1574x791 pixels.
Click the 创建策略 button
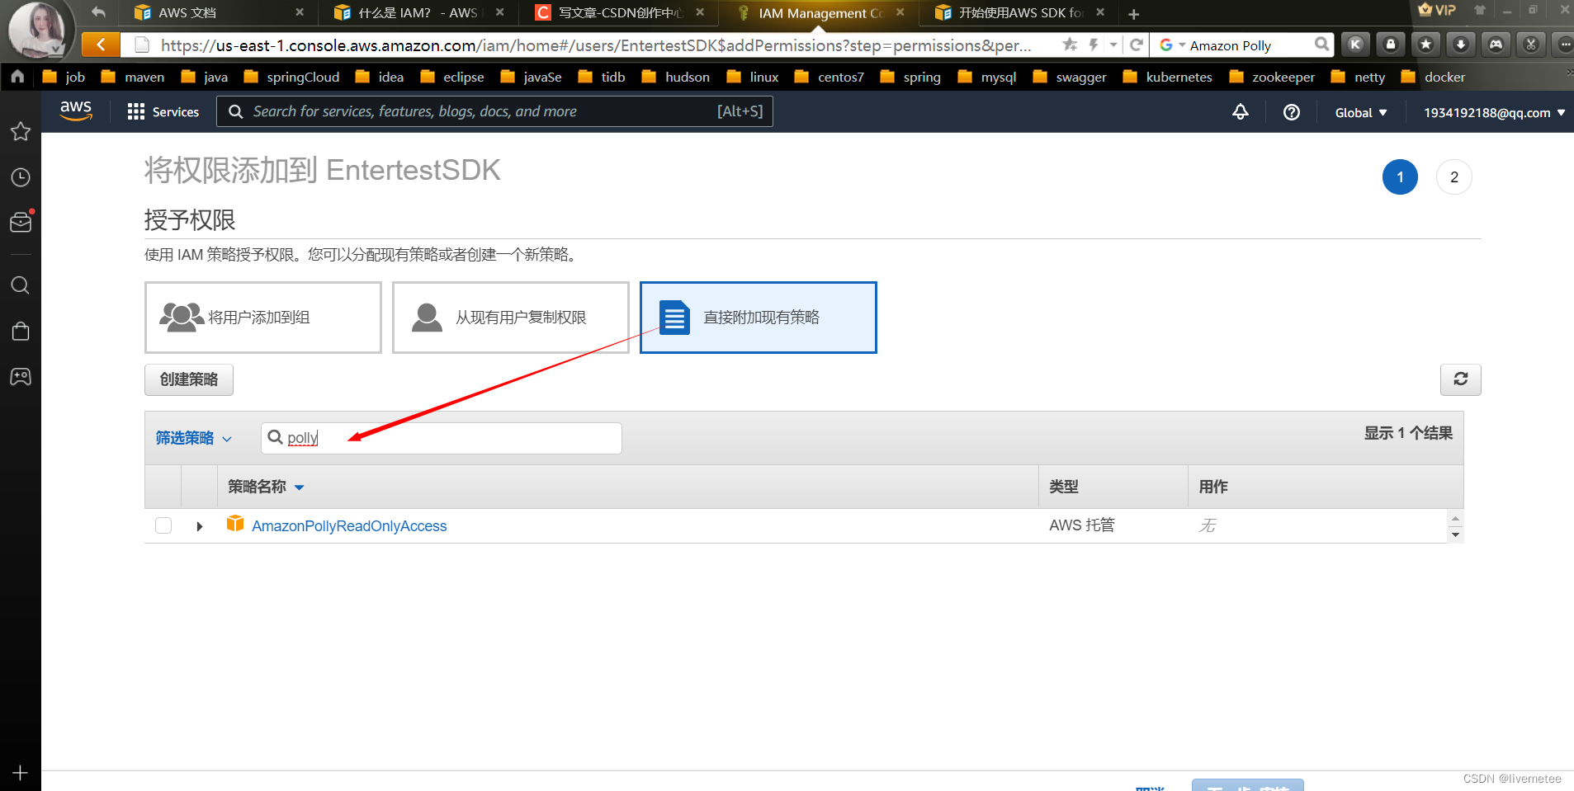(189, 379)
